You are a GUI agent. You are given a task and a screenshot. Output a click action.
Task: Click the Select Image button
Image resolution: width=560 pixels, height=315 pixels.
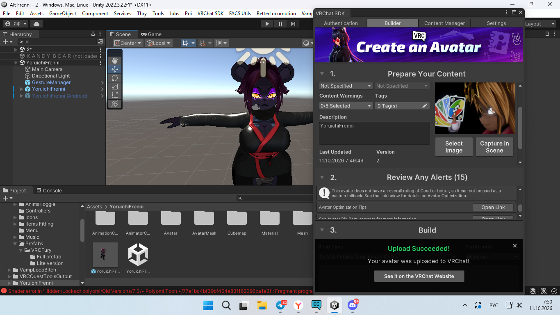(454, 147)
